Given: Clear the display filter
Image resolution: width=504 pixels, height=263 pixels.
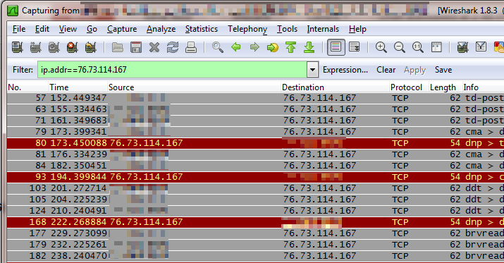Looking at the screenshot, I should 386,70.
